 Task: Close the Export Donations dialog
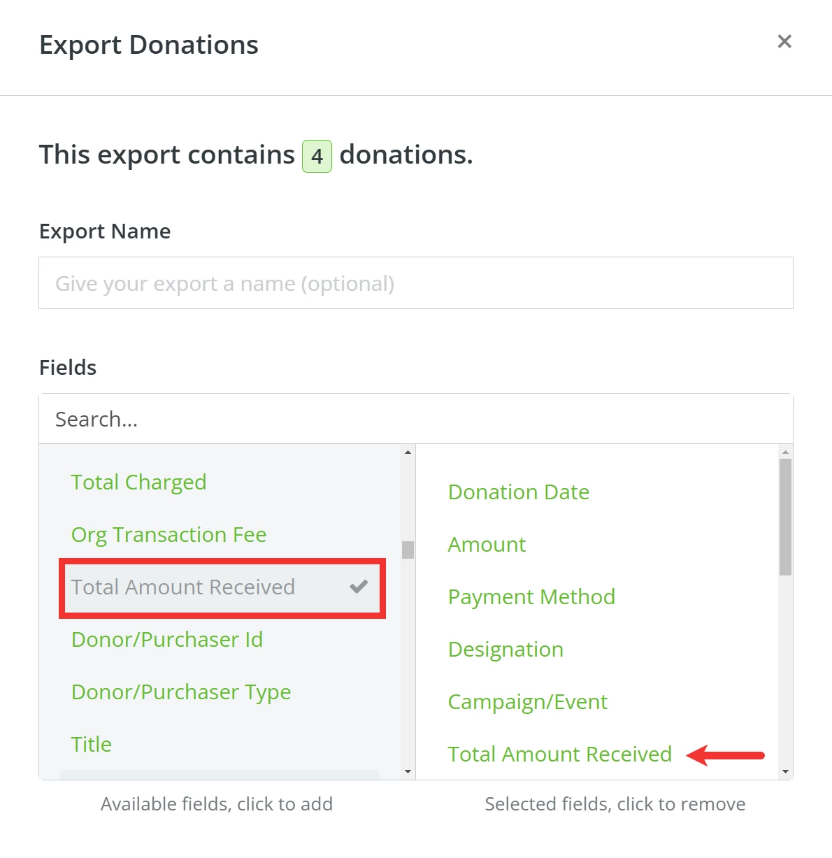pos(784,41)
